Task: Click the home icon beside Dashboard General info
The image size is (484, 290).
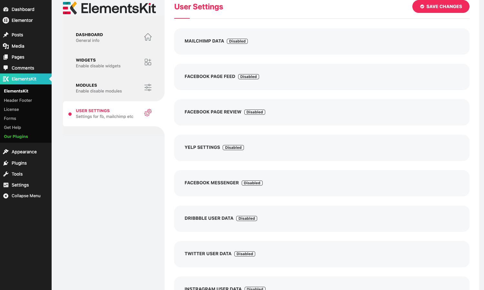Action: [x=148, y=37]
